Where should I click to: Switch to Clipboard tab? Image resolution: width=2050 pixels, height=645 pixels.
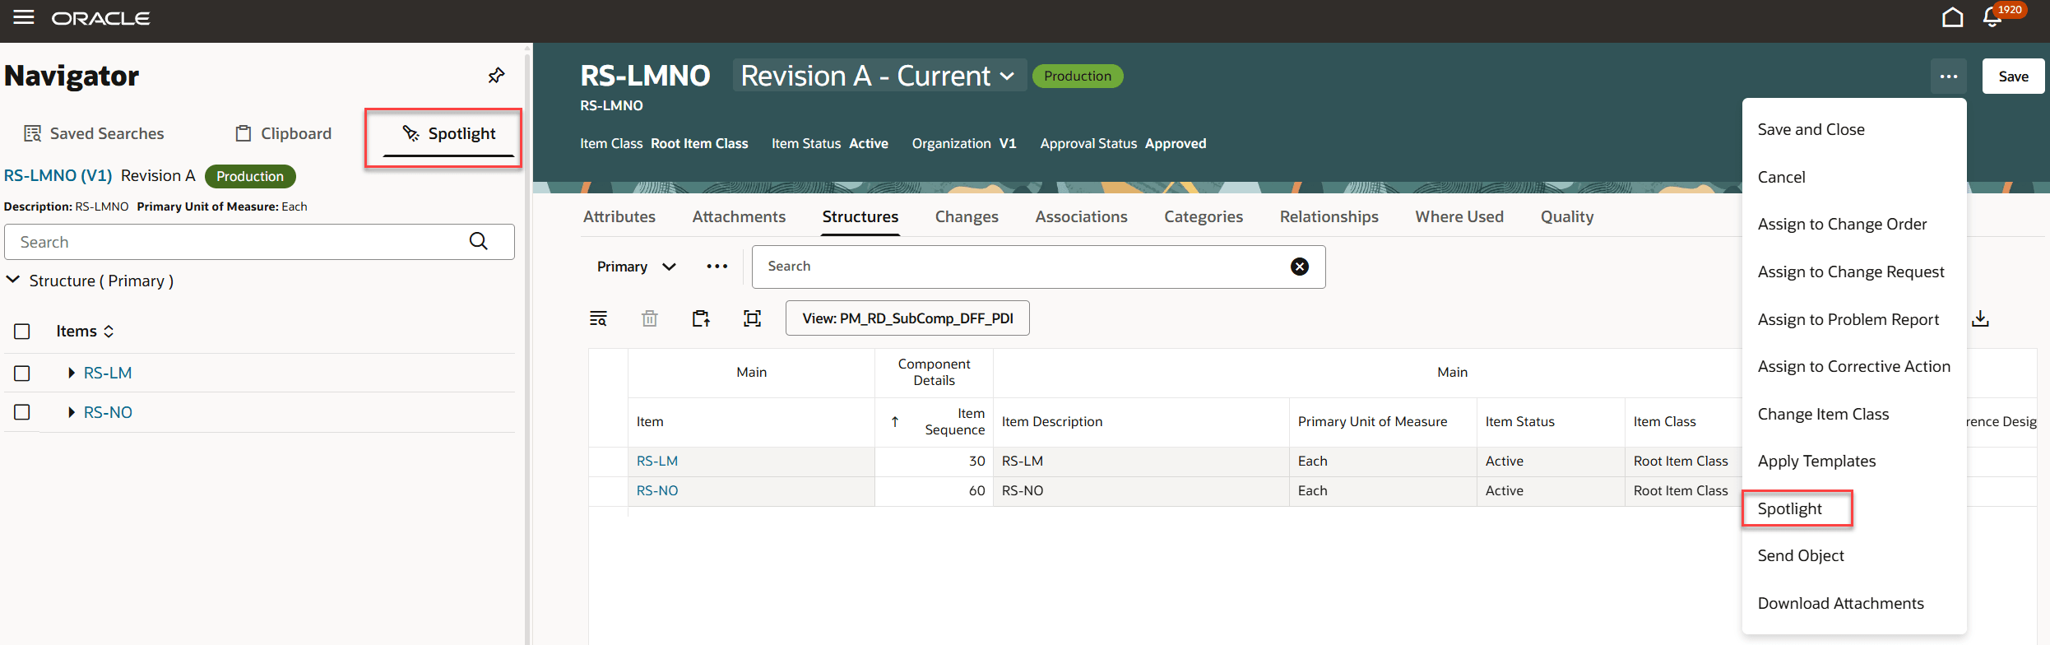pyautogui.click(x=284, y=133)
